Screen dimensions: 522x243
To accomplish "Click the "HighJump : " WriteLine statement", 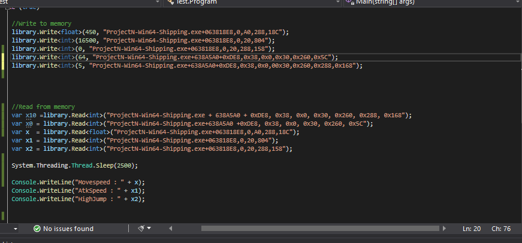I will (x=79, y=199).
